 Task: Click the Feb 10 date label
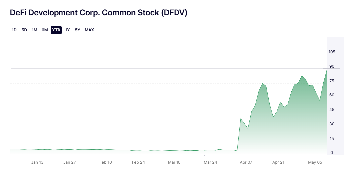coord(106,162)
